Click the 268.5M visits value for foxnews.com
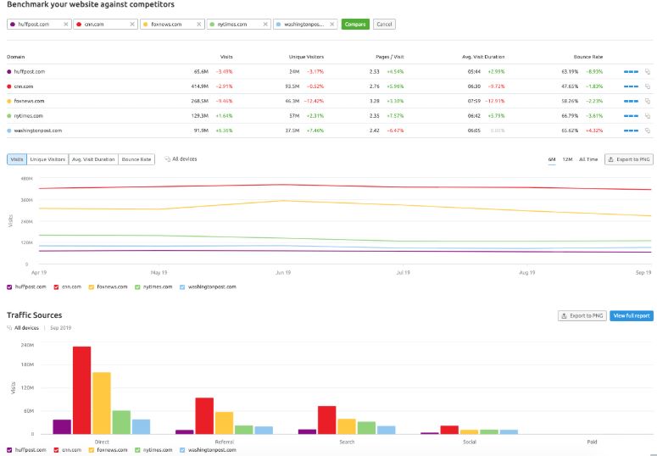Screen dimensions: 657x456 [x=199, y=101]
